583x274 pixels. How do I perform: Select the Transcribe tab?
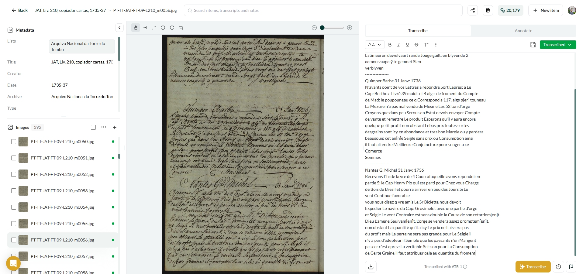click(x=418, y=31)
